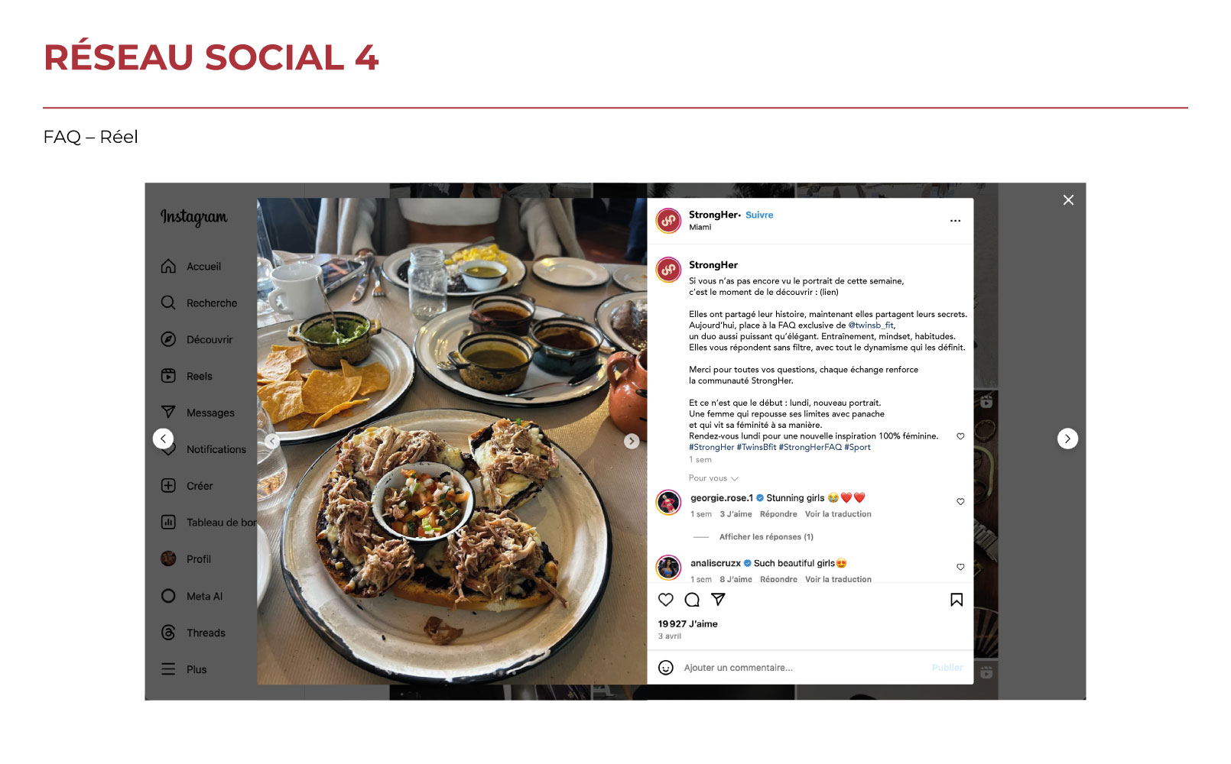Open Reels from the sidebar
The image size is (1231, 764).
point(187,376)
